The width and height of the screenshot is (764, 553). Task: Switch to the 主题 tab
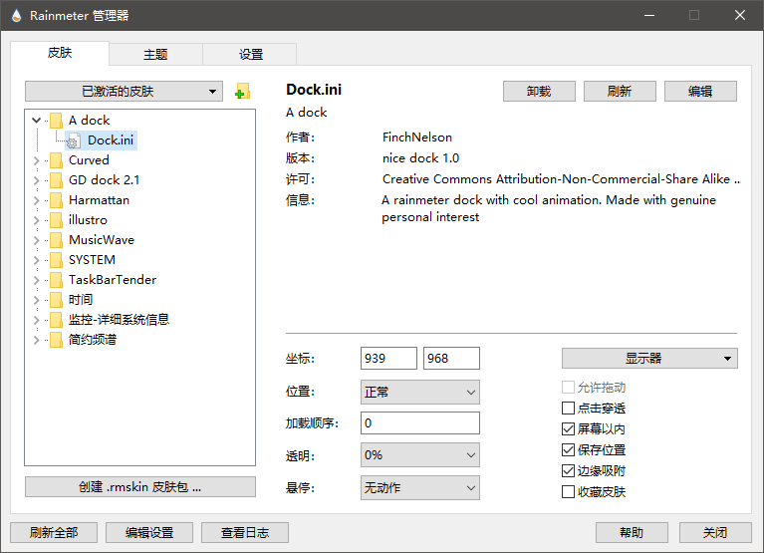(x=155, y=55)
